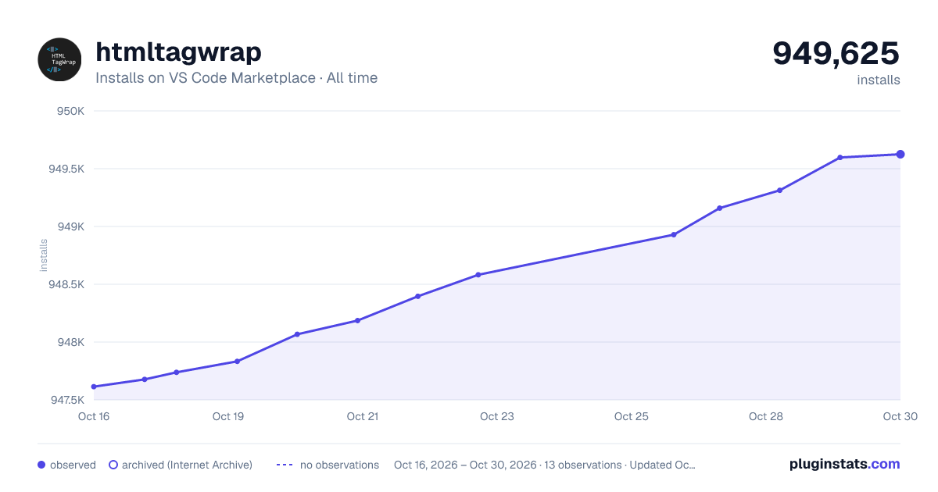Select the final Oct 30 data point
Image resolution: width=938 pixels, height=492 pixels.
[x=900, y=155]
